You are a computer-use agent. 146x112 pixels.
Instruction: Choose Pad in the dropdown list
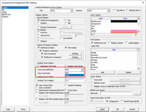pyautogui.click(x=74, y=73)
